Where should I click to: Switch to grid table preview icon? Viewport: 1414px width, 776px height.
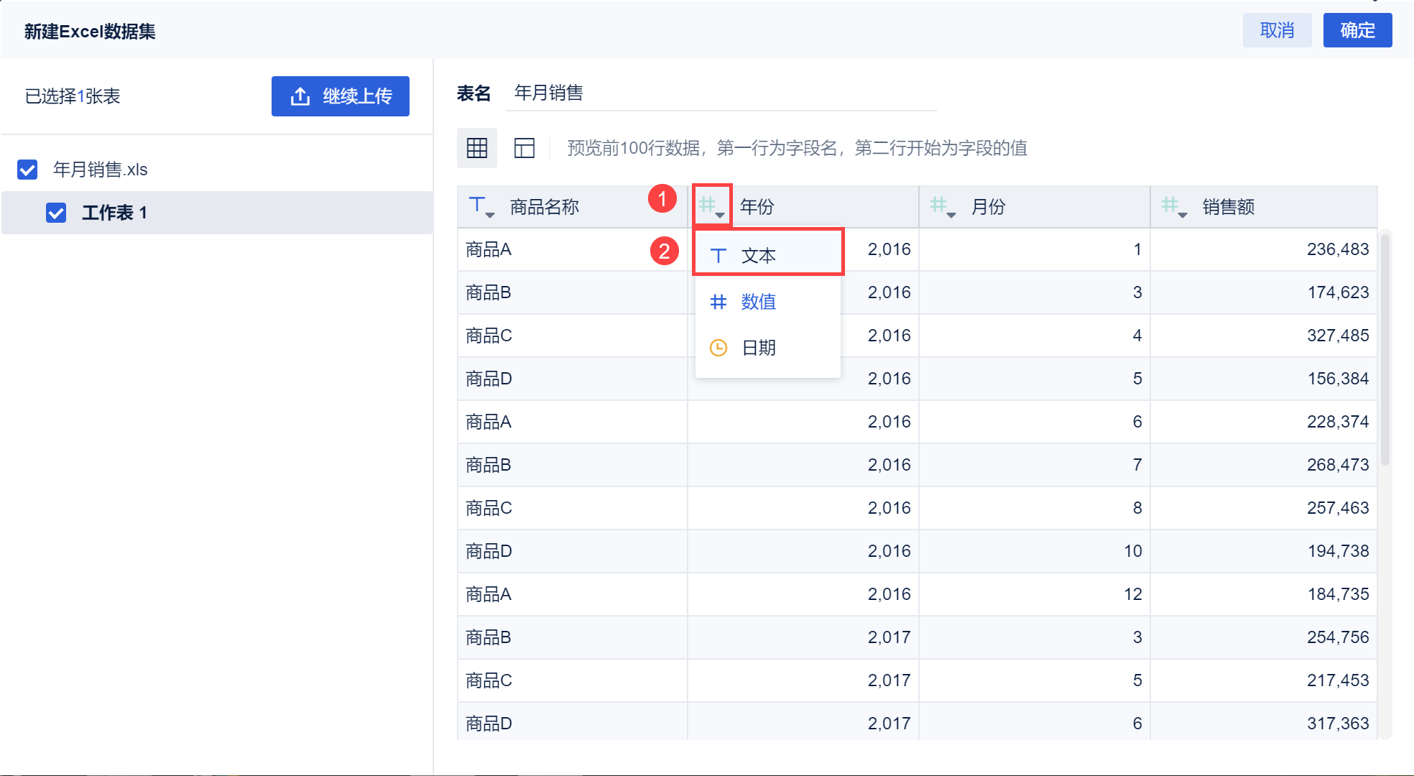point(476,148)
